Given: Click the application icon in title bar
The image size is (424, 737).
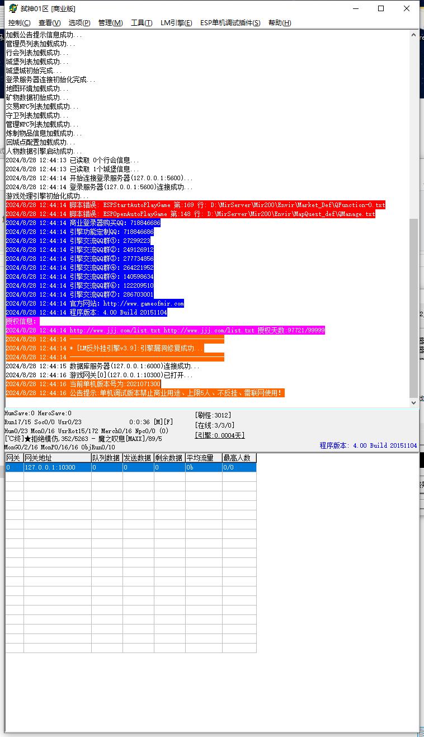Looking at the screenshot, I should [x=13, y=8].
